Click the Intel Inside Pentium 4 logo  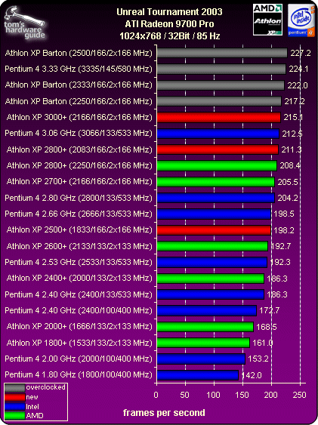point(301,20)
